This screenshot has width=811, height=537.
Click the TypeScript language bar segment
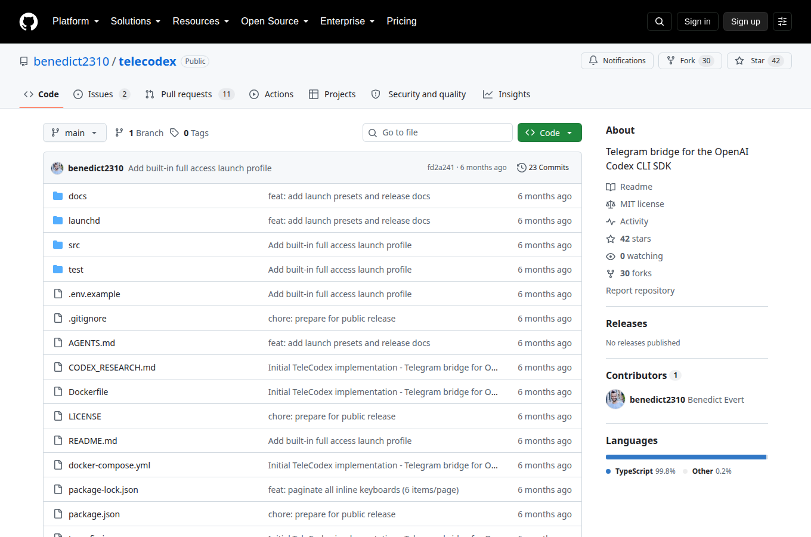[x=686, y=457]
